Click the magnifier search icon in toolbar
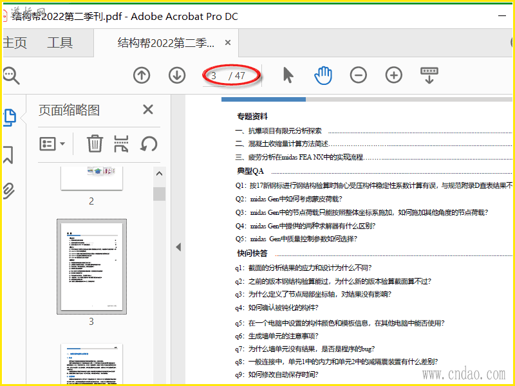This screenshot has height=386, width=515. 12,75
